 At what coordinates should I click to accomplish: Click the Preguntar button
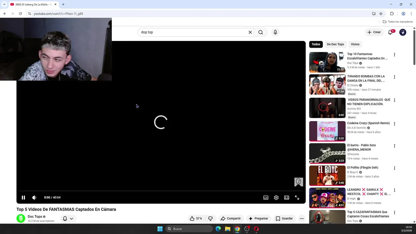click(258, 218)
